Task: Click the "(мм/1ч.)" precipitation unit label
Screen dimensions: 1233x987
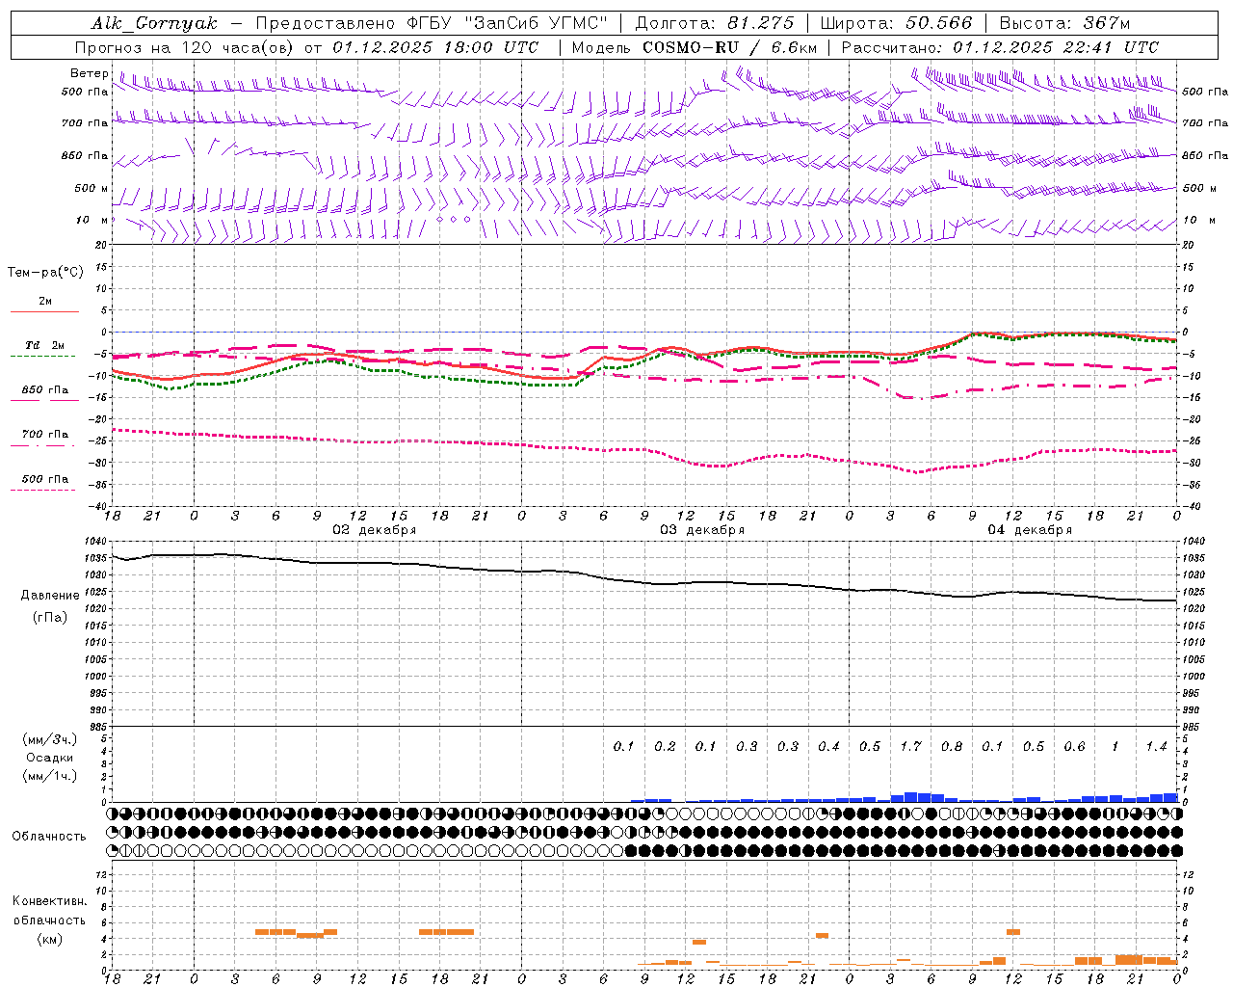Action: [49, 776]
